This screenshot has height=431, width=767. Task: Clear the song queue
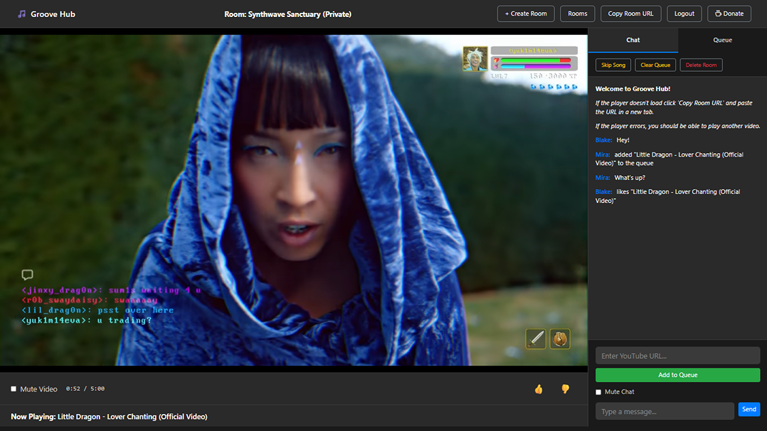click(655, 65)
